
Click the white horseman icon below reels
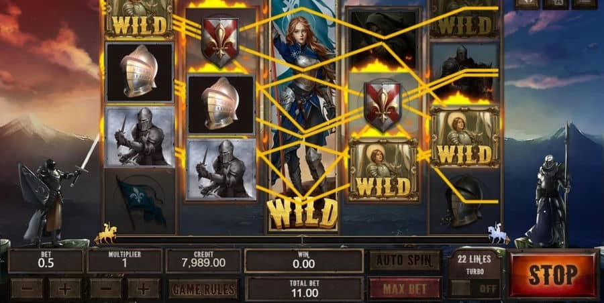pos(498,233)
